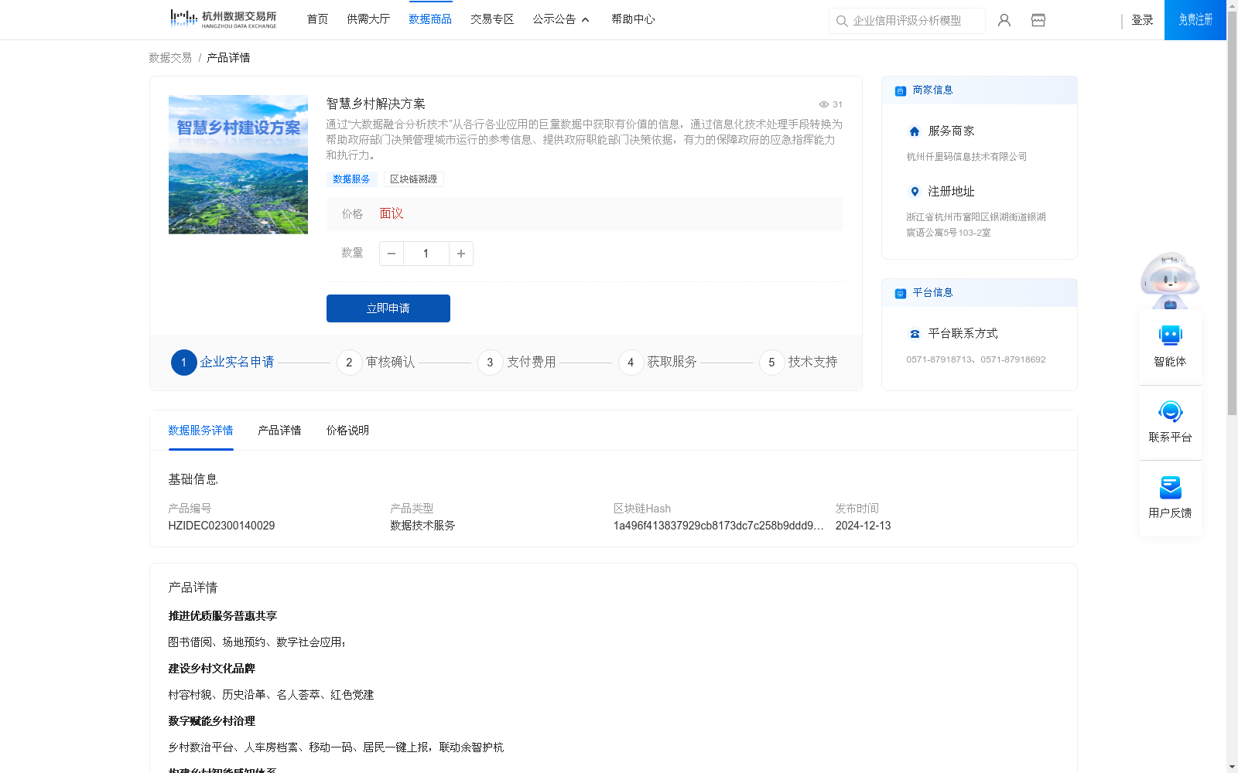Click the 数据服务 tag
Image resolution: width=1238 pixels, height=773 pixels.
(351, 179)
